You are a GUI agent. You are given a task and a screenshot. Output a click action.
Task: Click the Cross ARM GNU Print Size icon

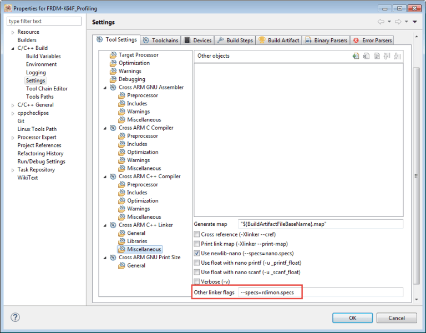(113, 258)
